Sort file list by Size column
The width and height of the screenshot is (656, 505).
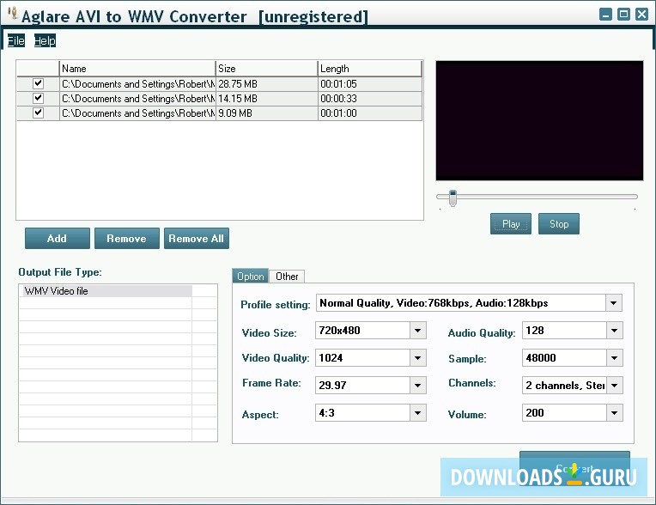266,69
